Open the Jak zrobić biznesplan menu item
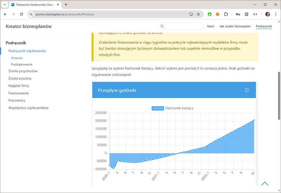Image resolution: width=281 pixels, height=193 pixels. point(235,26)
